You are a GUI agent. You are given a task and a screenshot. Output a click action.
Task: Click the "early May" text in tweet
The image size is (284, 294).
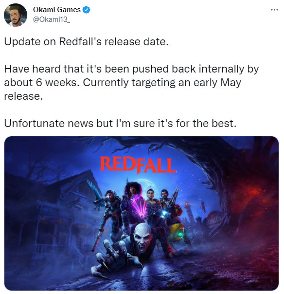[217, 83]
